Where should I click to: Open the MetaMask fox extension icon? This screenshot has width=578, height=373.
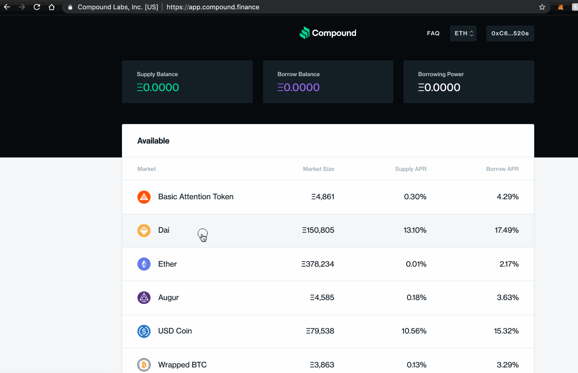click(561, 7)
